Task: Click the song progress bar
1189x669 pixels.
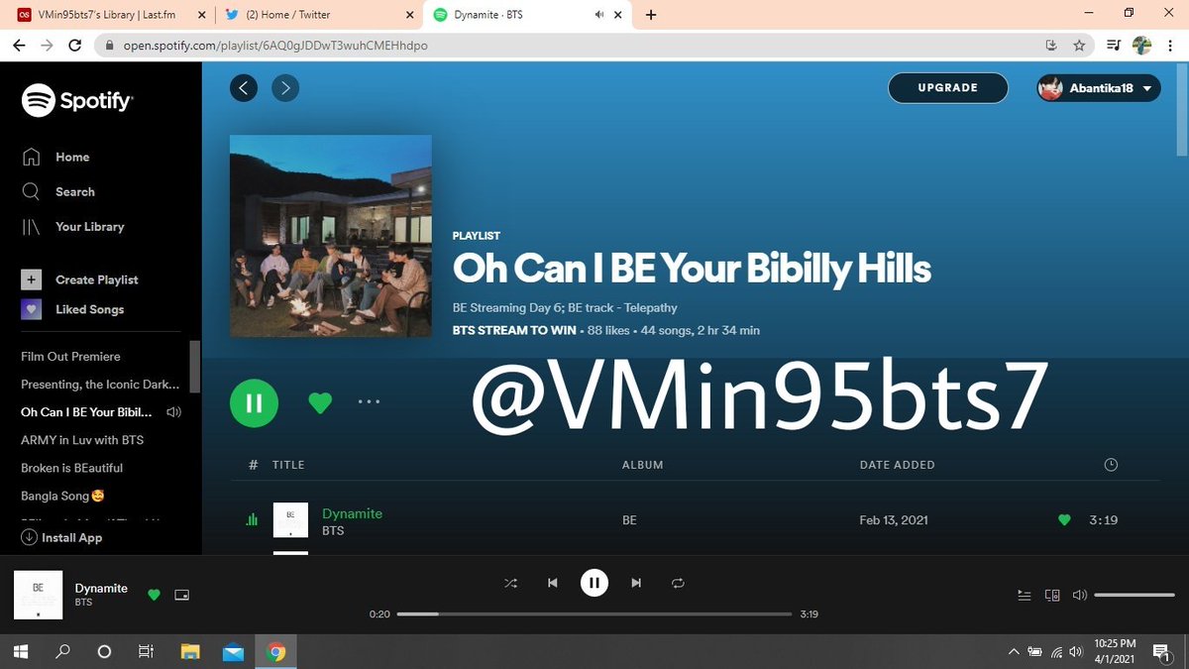Action: click(x=594, y=614)
